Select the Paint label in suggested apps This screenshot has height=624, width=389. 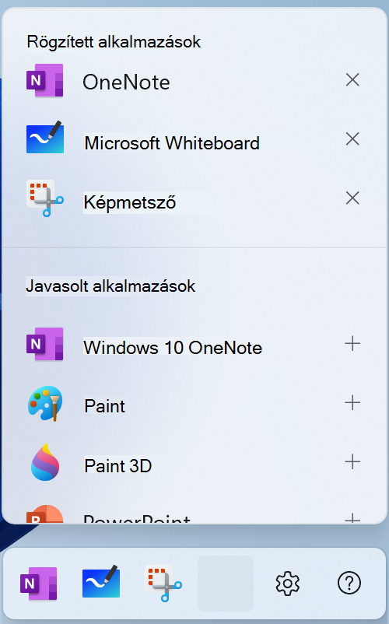pos(104,406)
